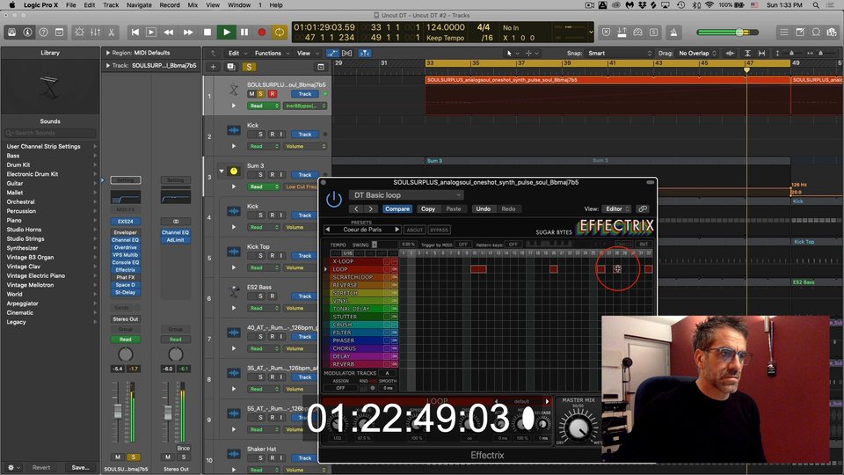Open the Library button in control bar

11,33
